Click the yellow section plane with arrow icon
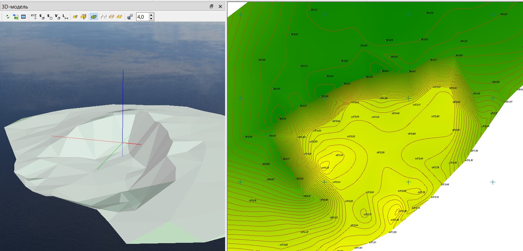 (x=83, y=17)
